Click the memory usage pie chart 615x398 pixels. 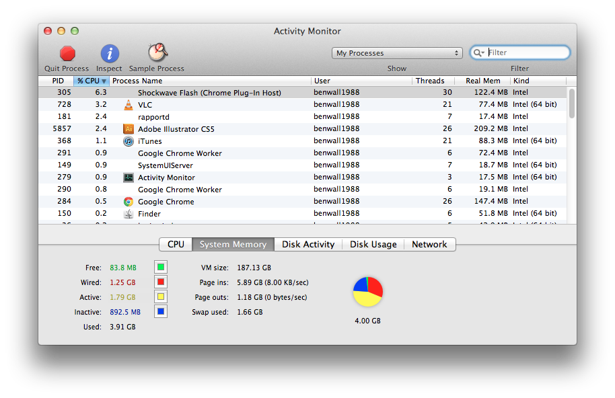pos(368,292)
